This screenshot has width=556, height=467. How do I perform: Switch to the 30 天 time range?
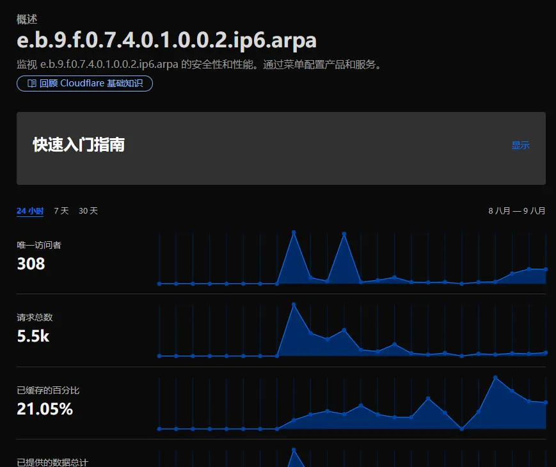[x=88, y=211]
